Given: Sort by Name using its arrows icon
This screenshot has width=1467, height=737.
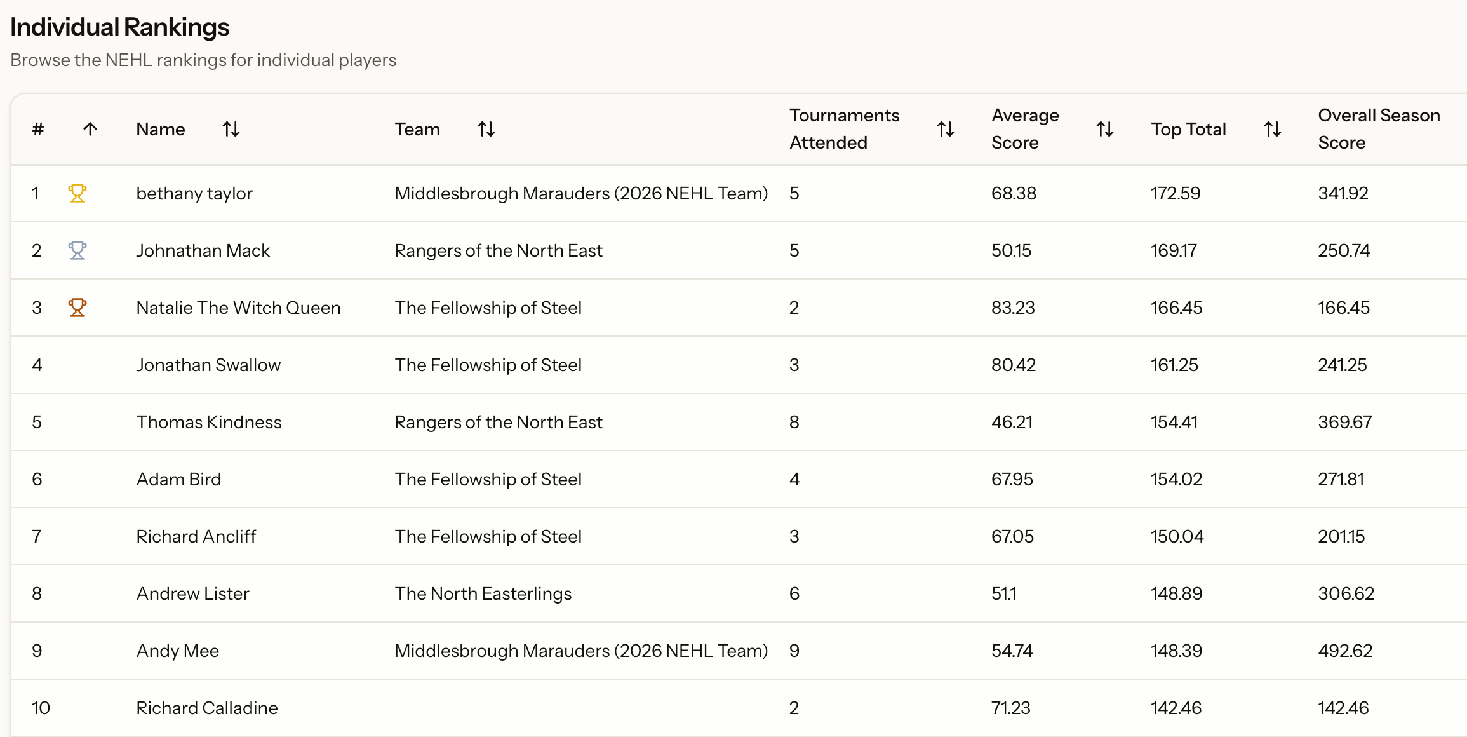Looking at the screenshot, I should (x=231, y=130).
